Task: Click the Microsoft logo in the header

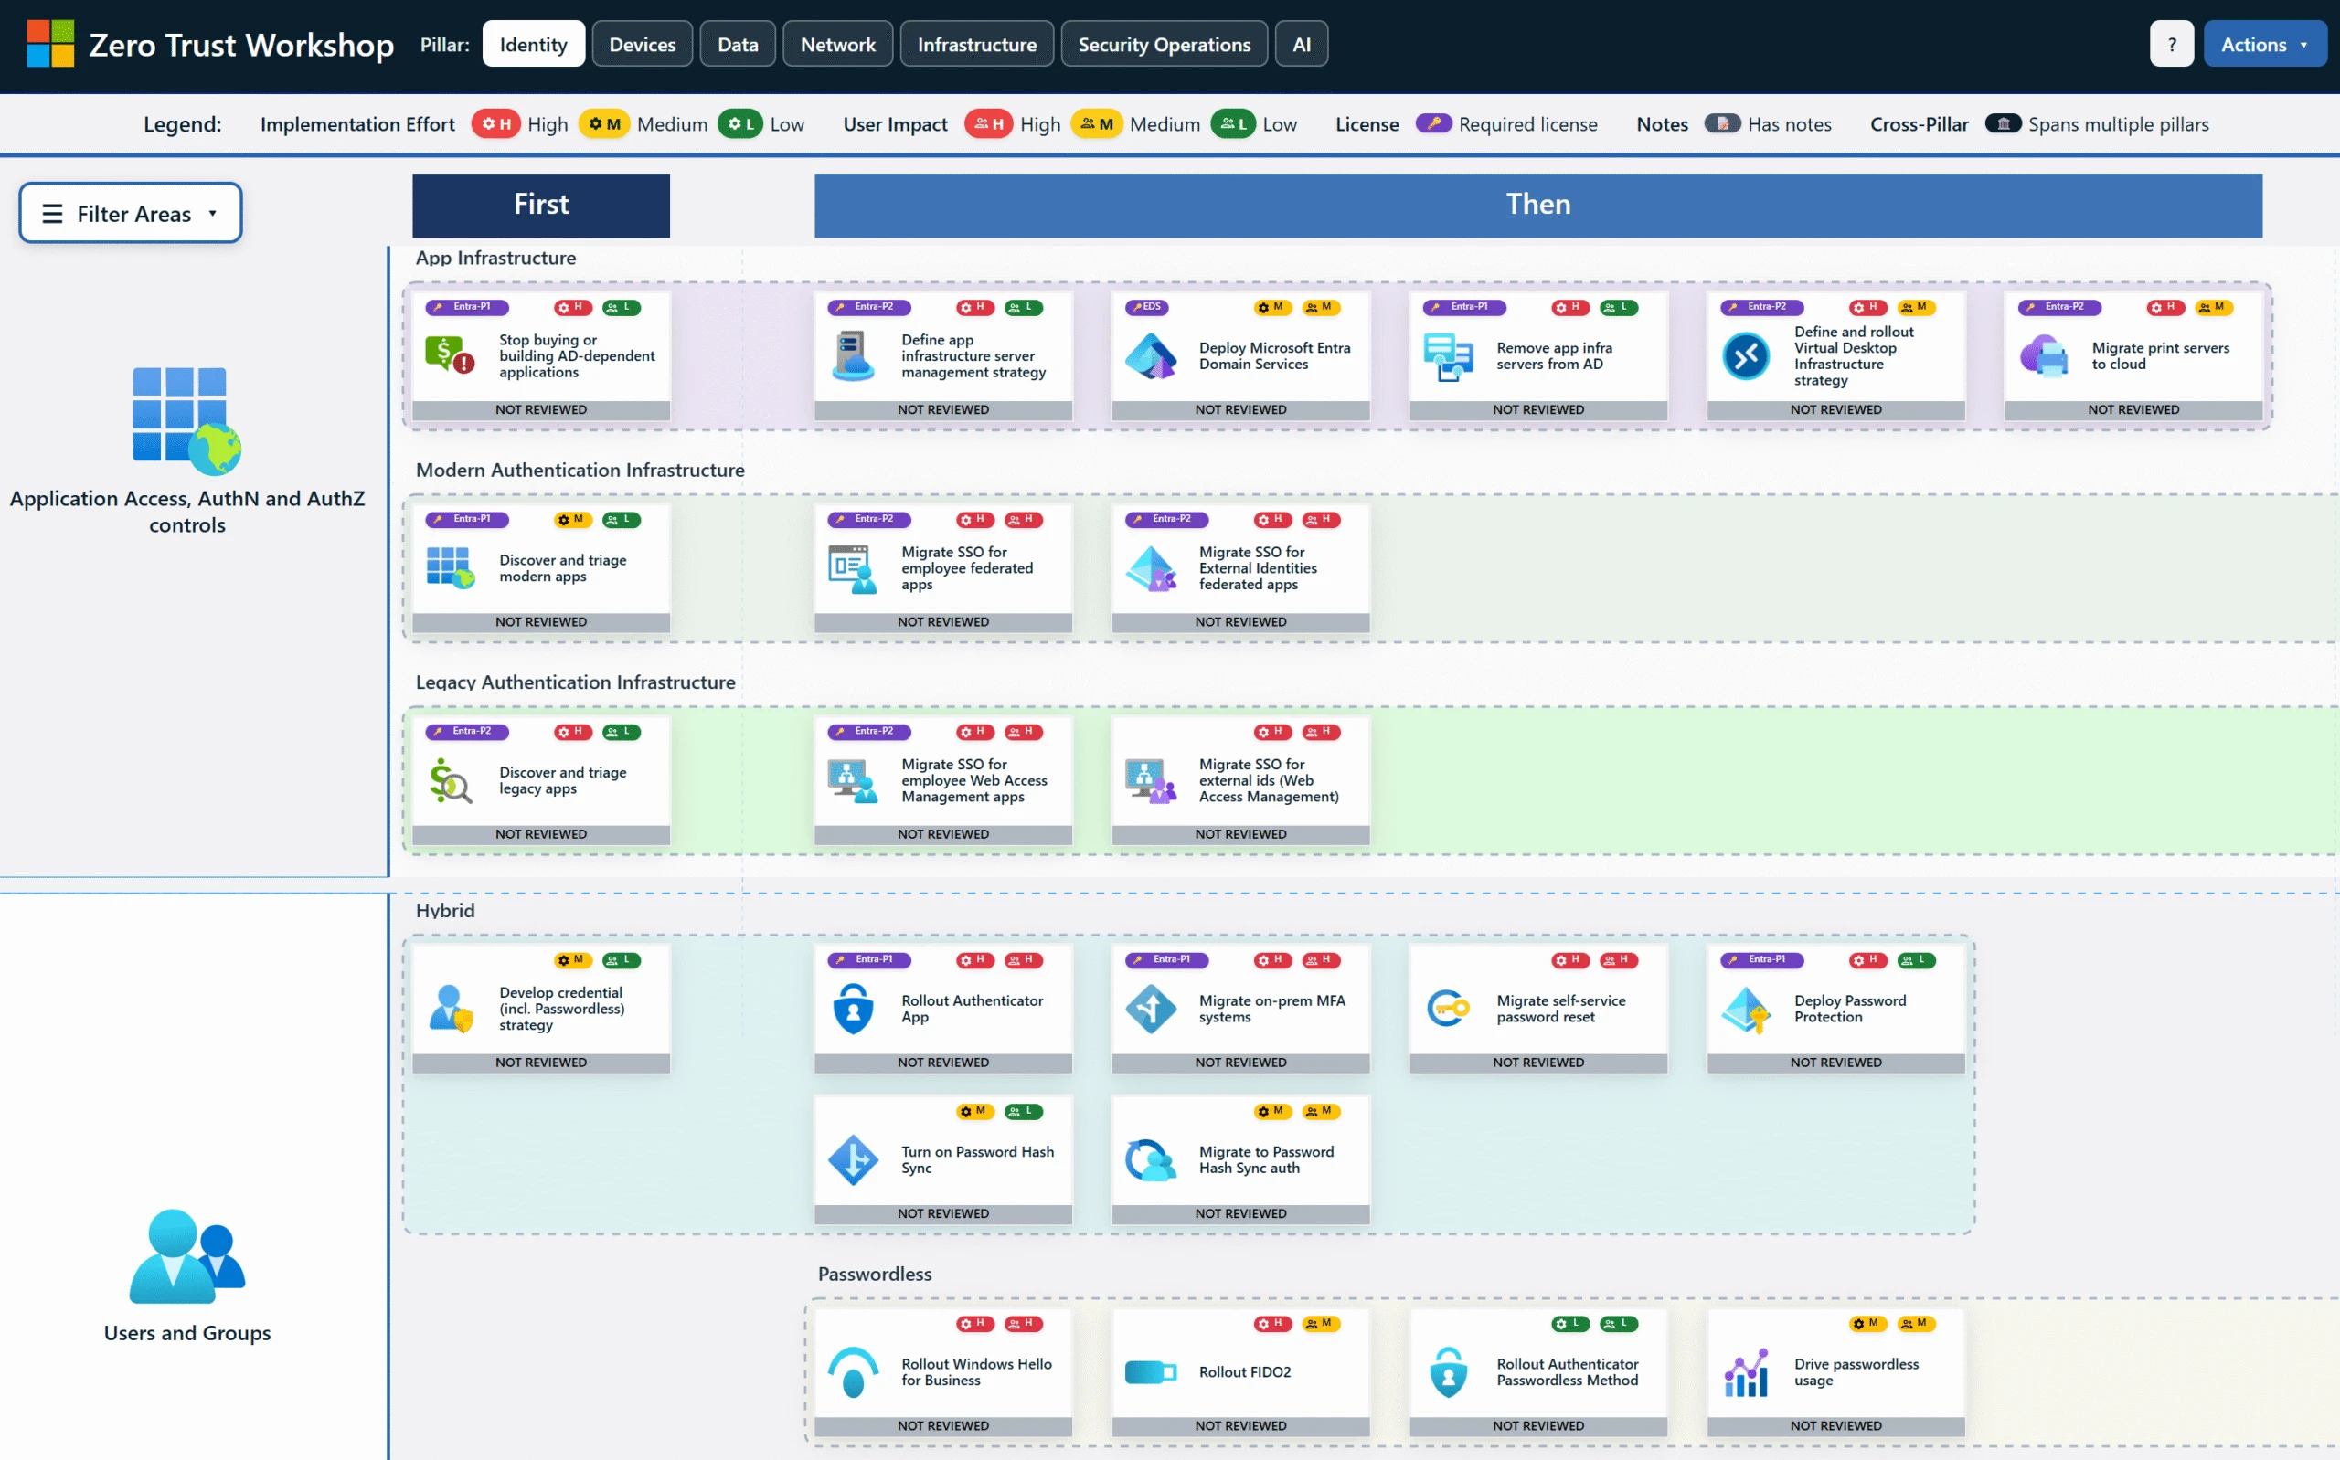Action: (51, 43)
